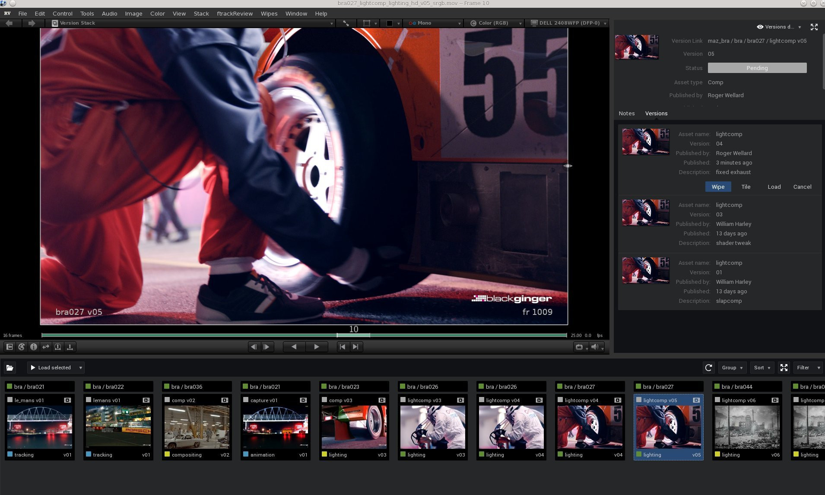Open the Wipes menu
825x495 pixels.
coord(269,13)
